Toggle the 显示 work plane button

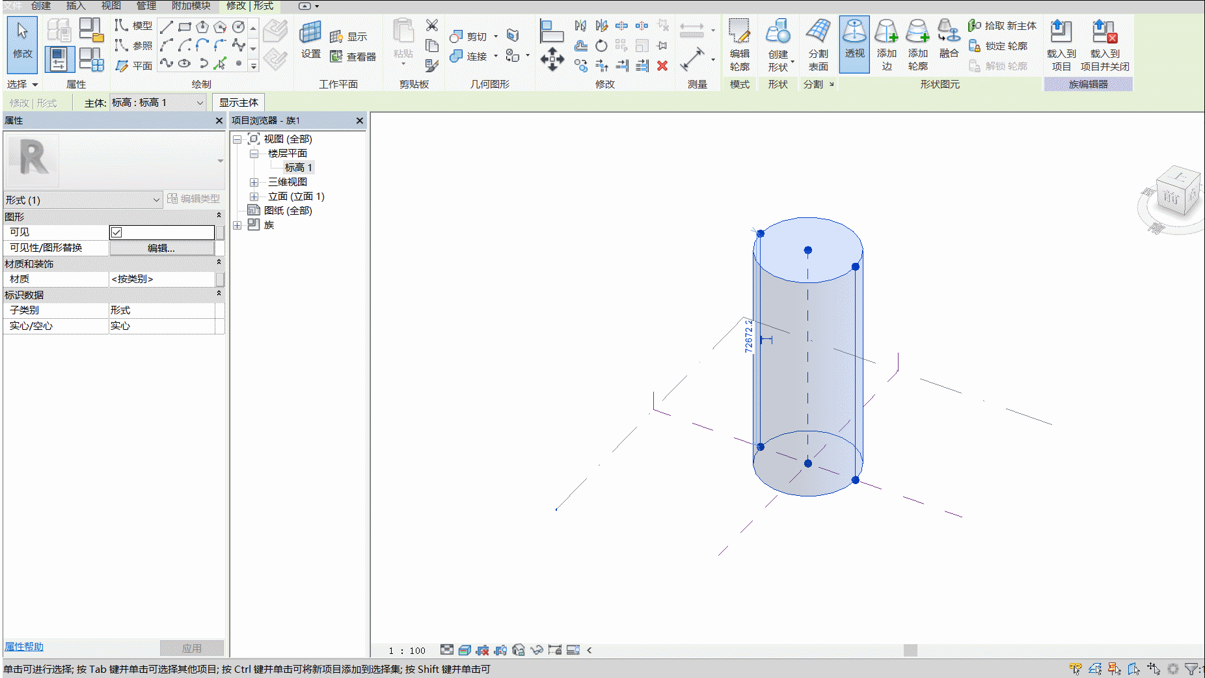(348, 36)
